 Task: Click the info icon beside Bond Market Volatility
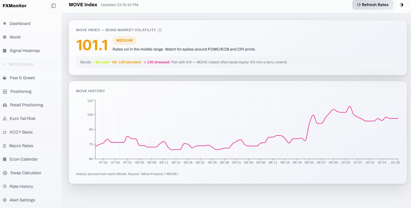coord(160,30)
